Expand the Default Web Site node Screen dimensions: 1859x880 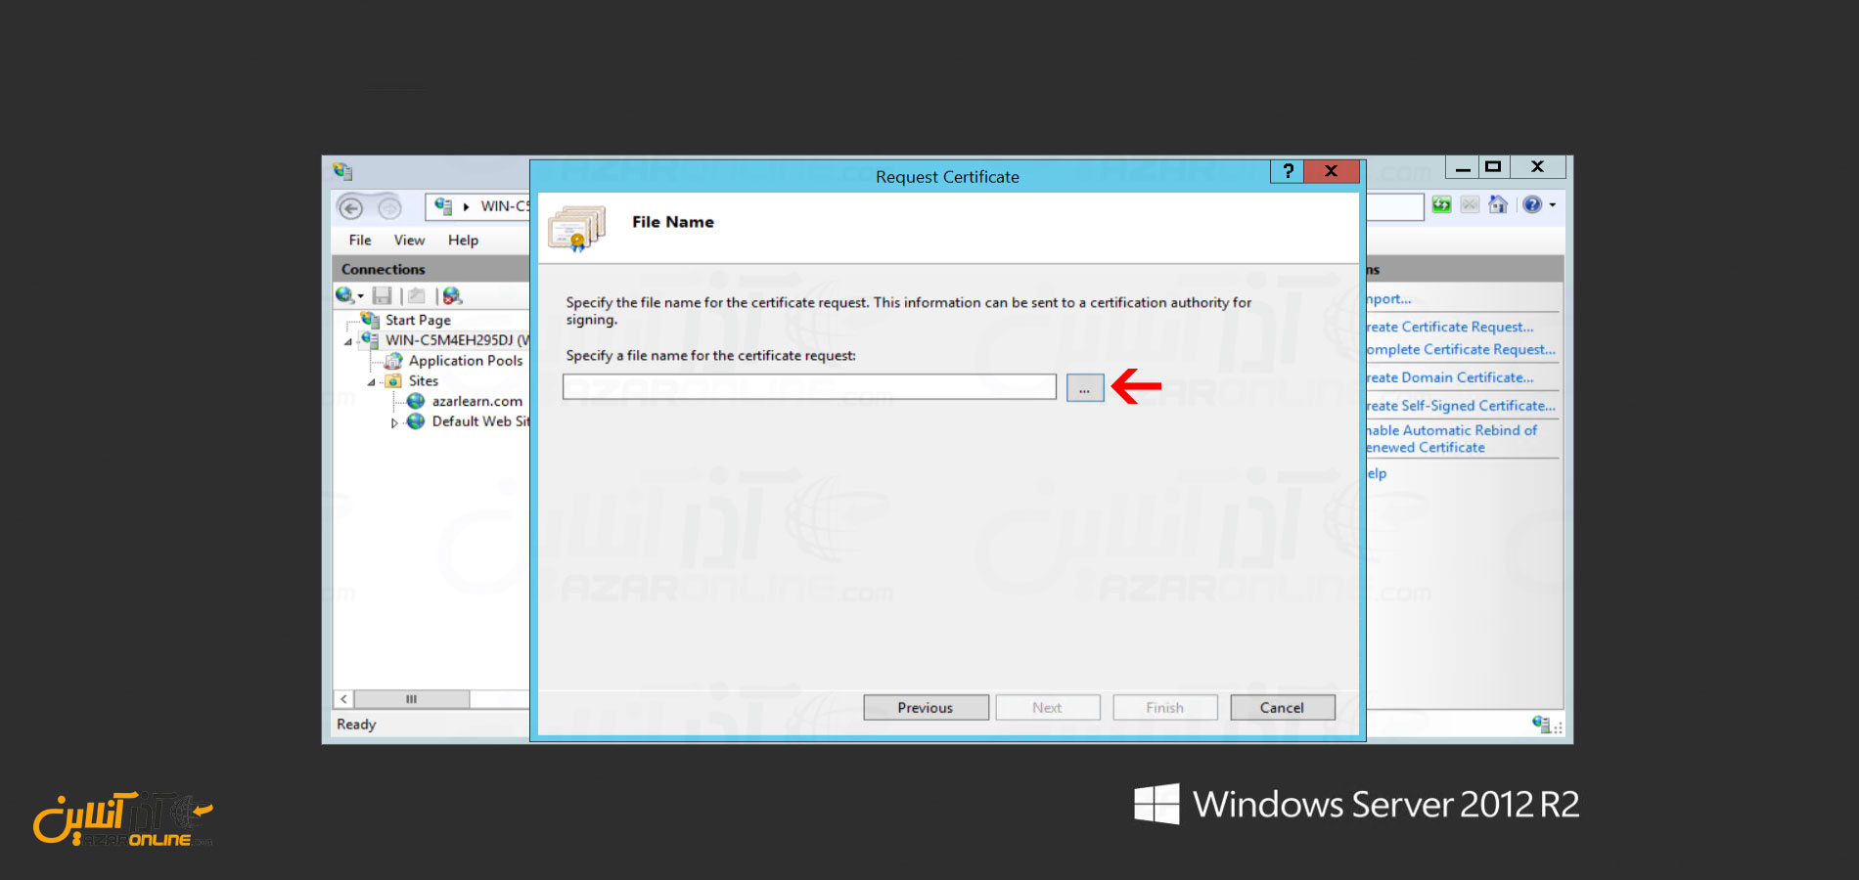(x=394, y=422)
